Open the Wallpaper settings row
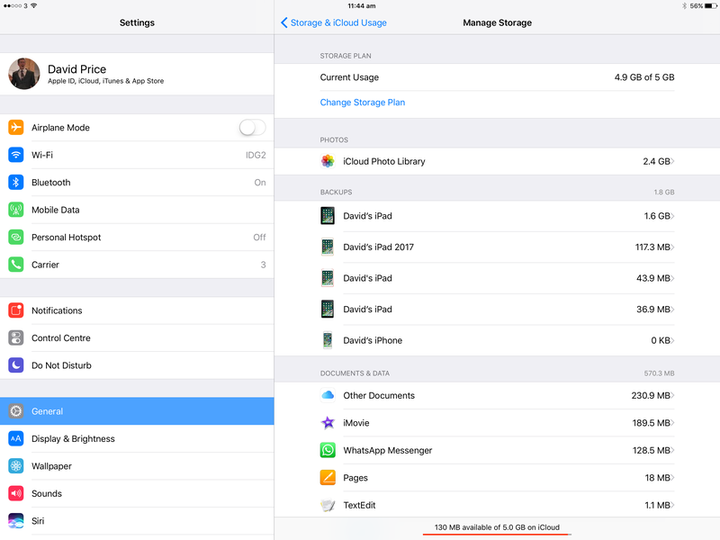 tap(137, 466)
